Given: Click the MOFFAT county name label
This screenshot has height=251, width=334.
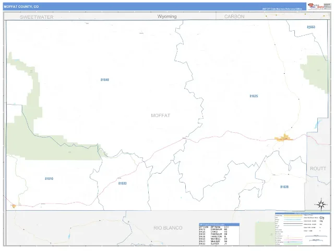Looking at the screenshot, I should tap(161, 116).
